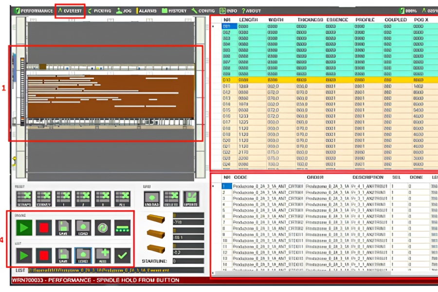Click the value field beside bottom wood piece

click(188, 253)
